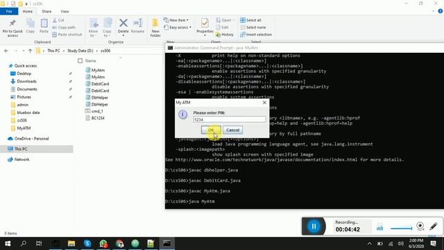
Task: Click OK in the My ATM dialog
Action: click(211, 130)
